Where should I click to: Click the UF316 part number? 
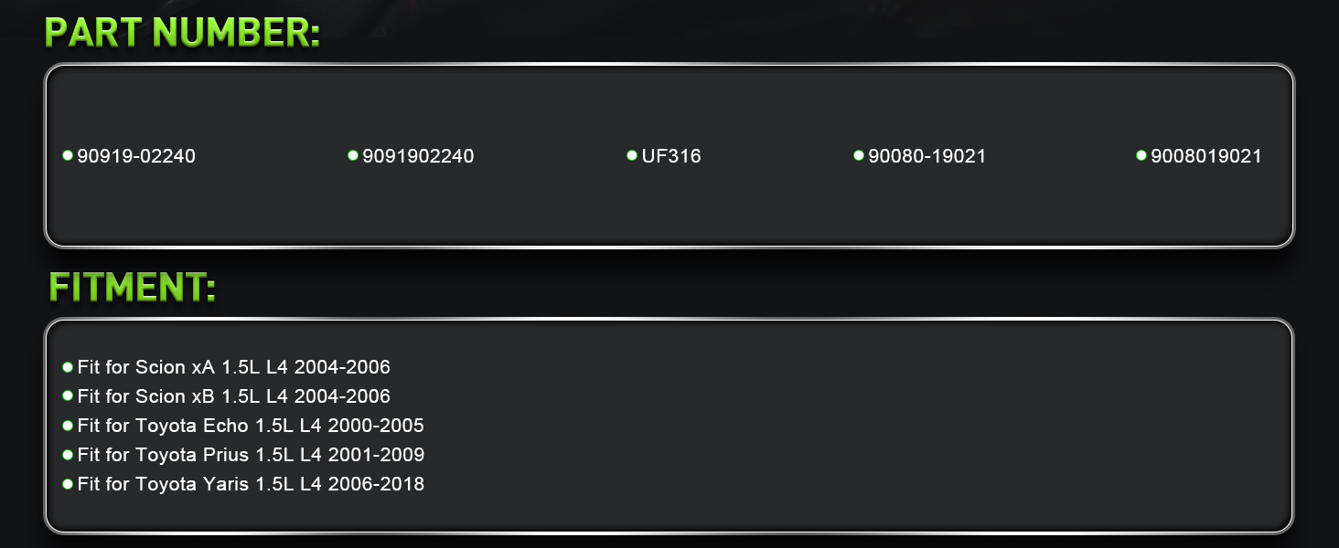coord(671,156)
